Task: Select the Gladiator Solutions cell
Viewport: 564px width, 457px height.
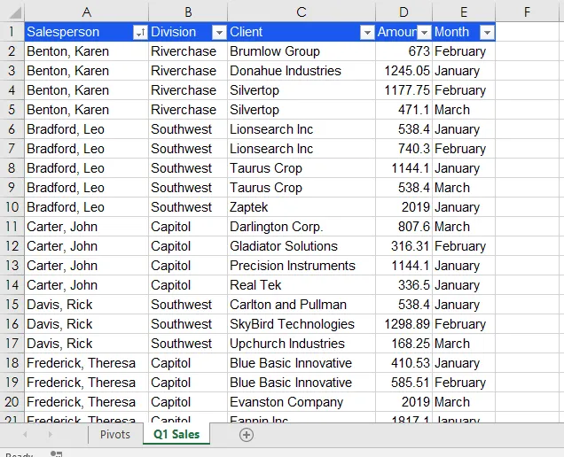Action: tap(302, 246)
